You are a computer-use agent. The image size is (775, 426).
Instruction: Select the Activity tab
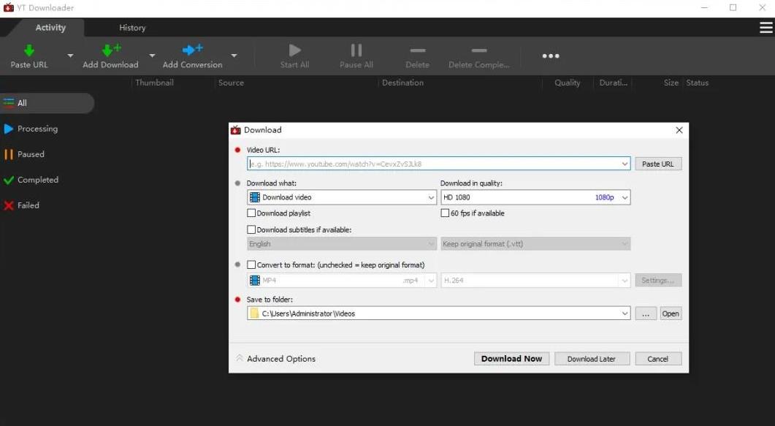[50, 28]
